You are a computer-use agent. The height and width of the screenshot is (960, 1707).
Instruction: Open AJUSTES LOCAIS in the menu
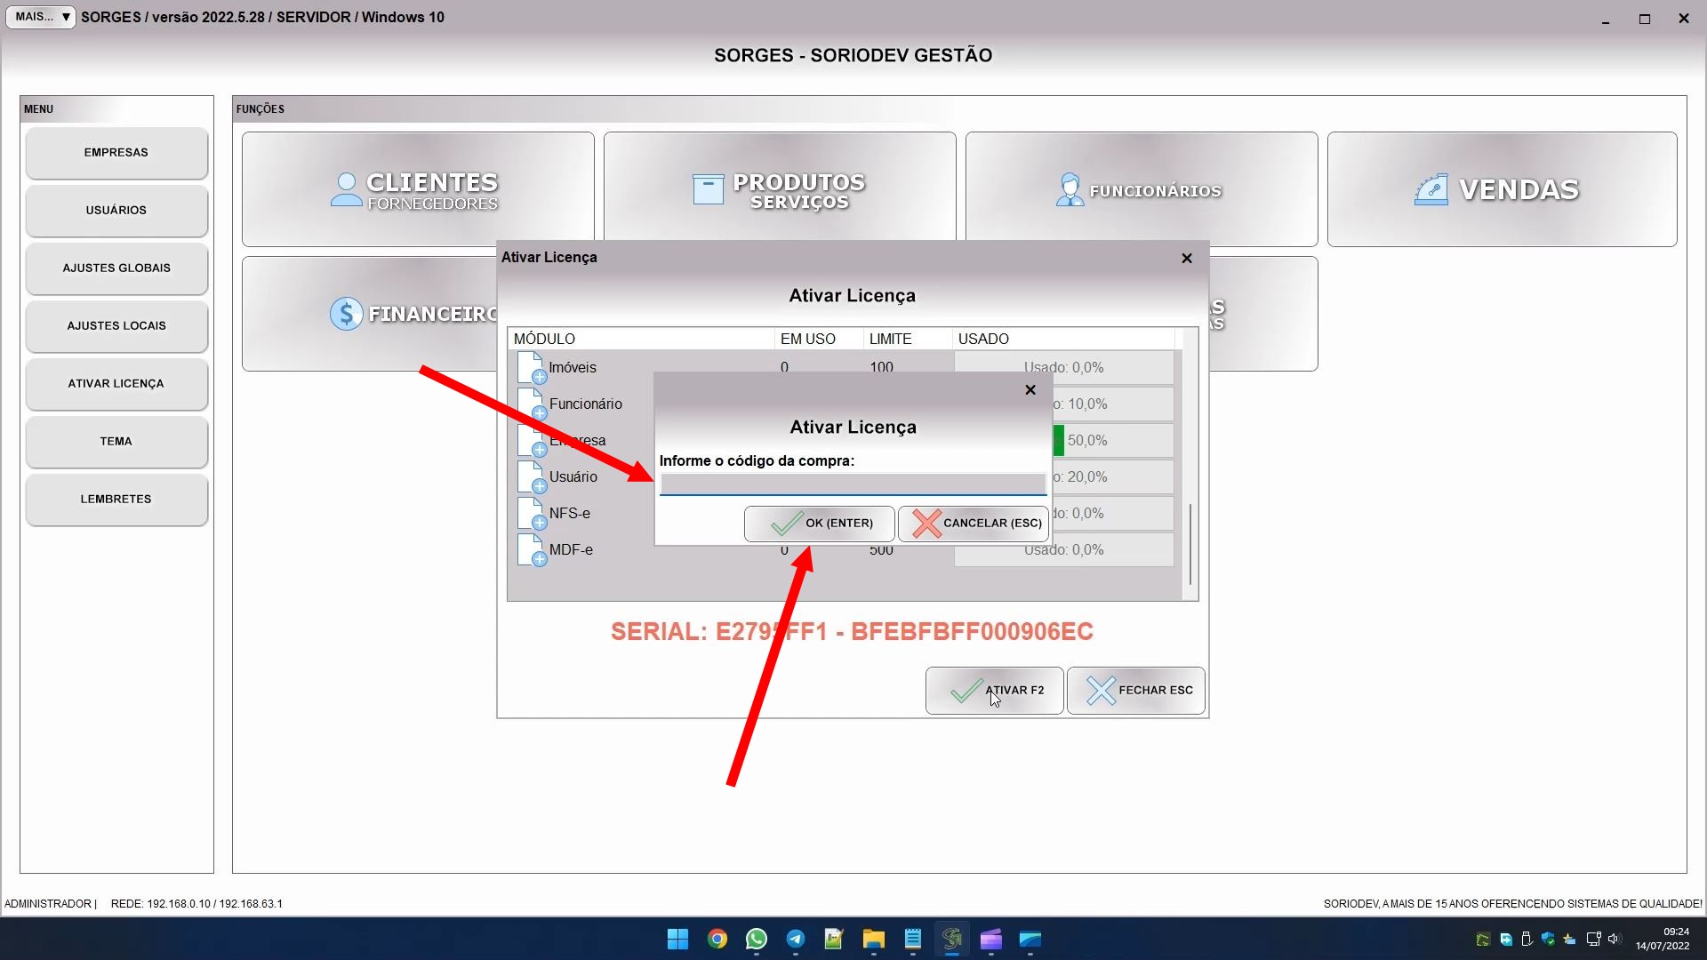coord(116,326)
